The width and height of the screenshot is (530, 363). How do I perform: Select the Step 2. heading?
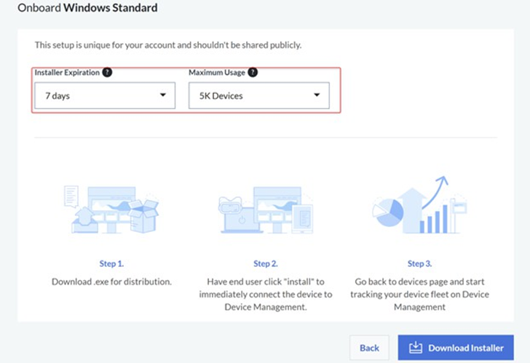click(x=265, y=263)
